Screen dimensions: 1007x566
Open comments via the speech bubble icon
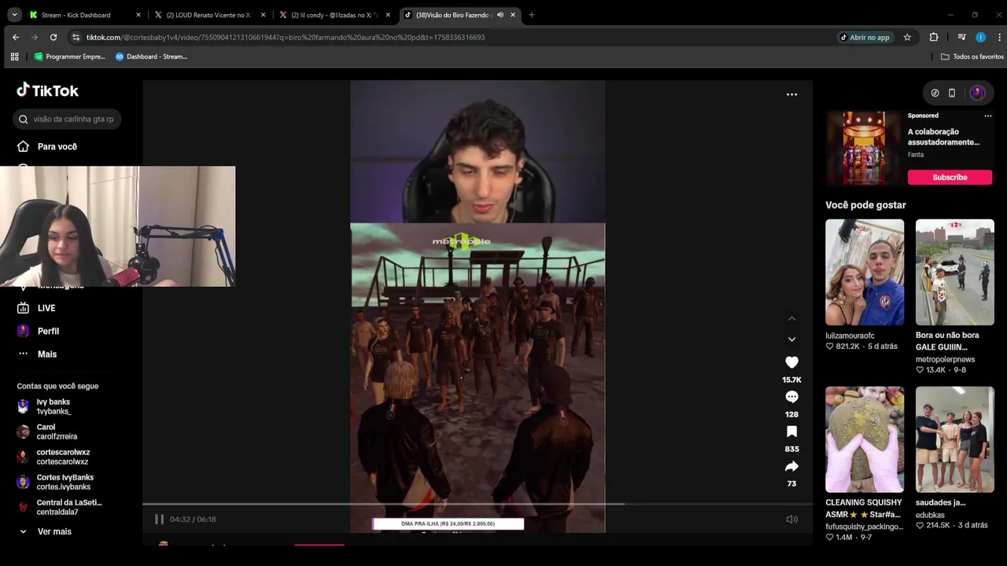click(791, 397)
